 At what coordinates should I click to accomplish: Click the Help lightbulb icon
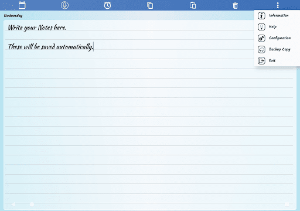point(261,27)
